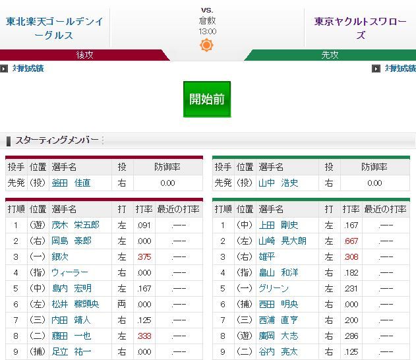Viewport: 416px width, 360px height.
Task: Open Rakuten 対戦成績 link on left
Action: point(28,69)
